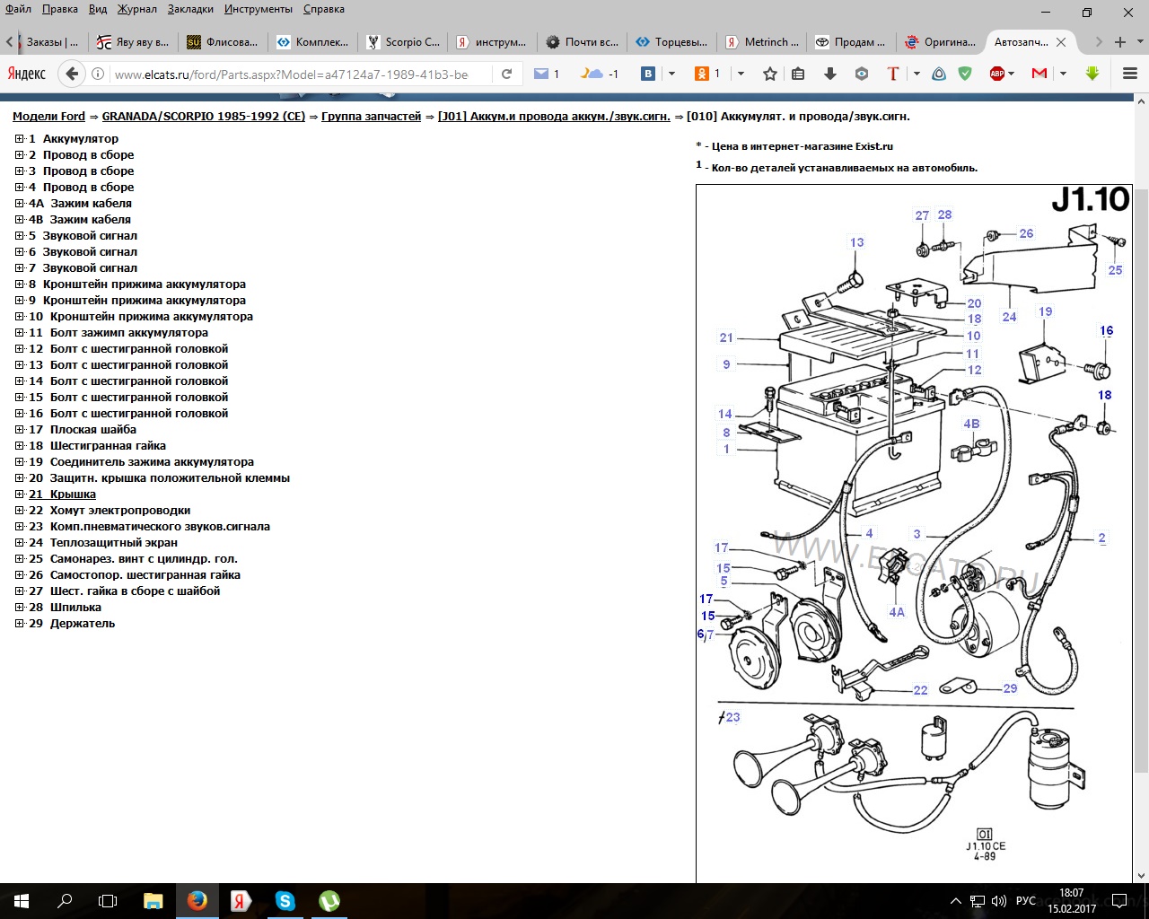Image resolution: width=1149 pixels, height=919 pixels.
Task: Open the Adblock Plus icon
Action: coord(997,74)
